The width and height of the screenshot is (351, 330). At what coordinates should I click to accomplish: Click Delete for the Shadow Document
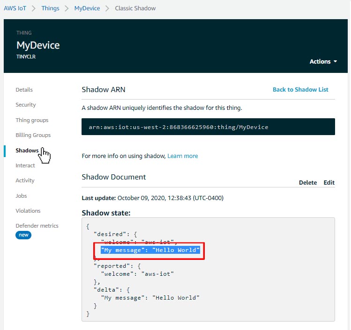pos(307,183)
